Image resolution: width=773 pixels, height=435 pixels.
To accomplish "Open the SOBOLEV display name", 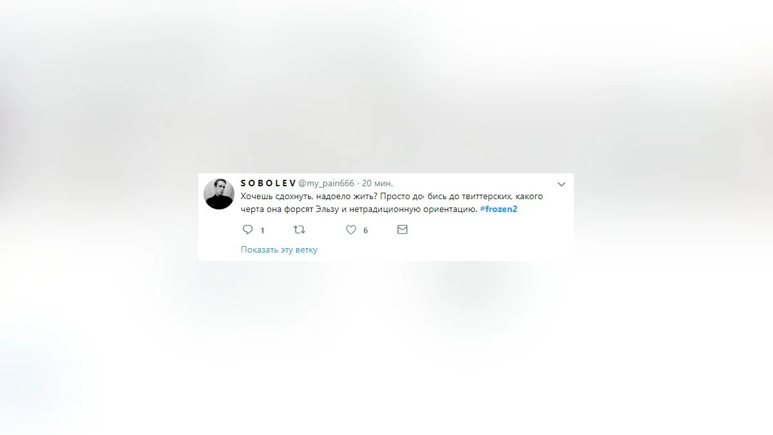I will pos(268,184).
